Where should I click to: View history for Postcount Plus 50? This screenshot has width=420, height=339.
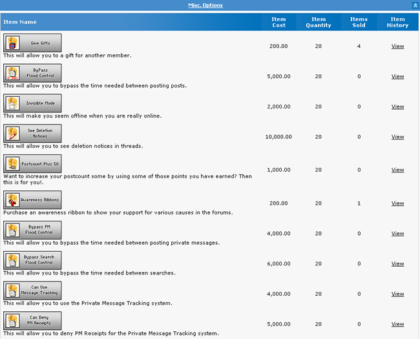397,170
